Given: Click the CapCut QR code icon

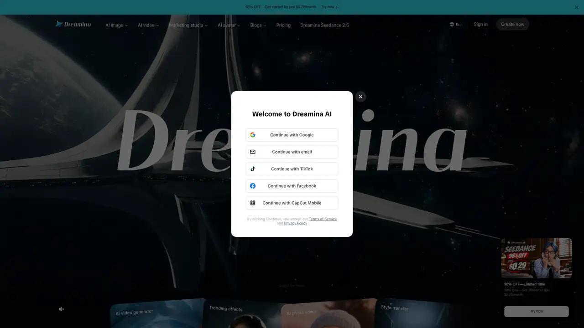Looking at the screenshot, I should pyautogui.click(x=253, y=203).
